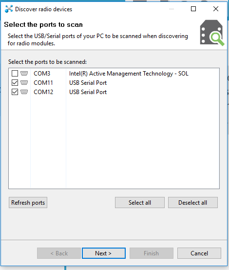229x270 pixels.
Task: Select the COM3 port name
Action: 42,74
